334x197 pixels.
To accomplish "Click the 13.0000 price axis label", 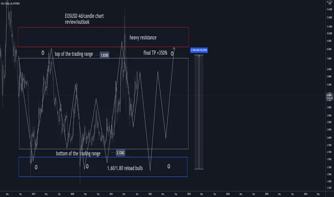I will [329, 18].
